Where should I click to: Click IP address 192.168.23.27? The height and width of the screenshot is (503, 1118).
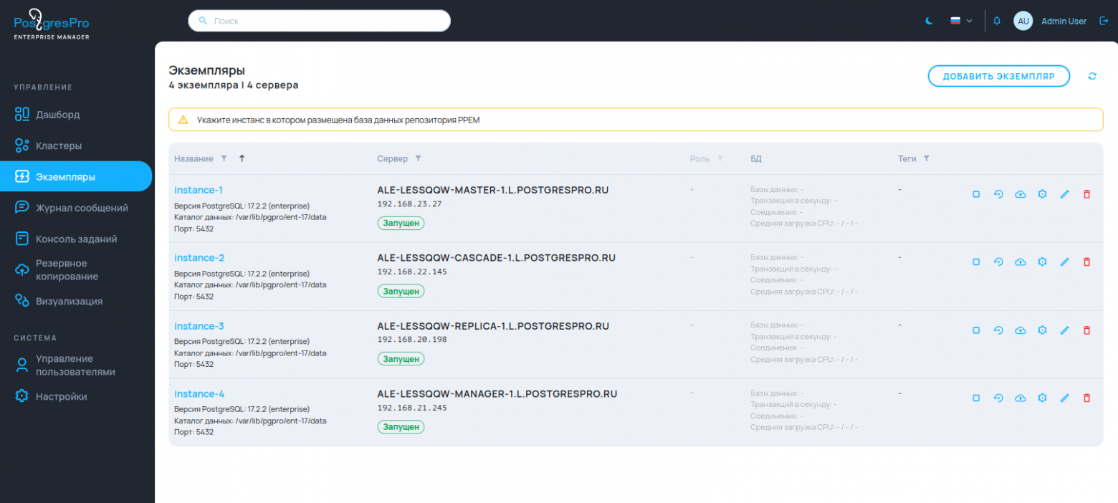click(409, 204)
